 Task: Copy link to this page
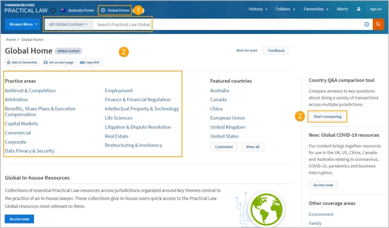tap(90, 62)
